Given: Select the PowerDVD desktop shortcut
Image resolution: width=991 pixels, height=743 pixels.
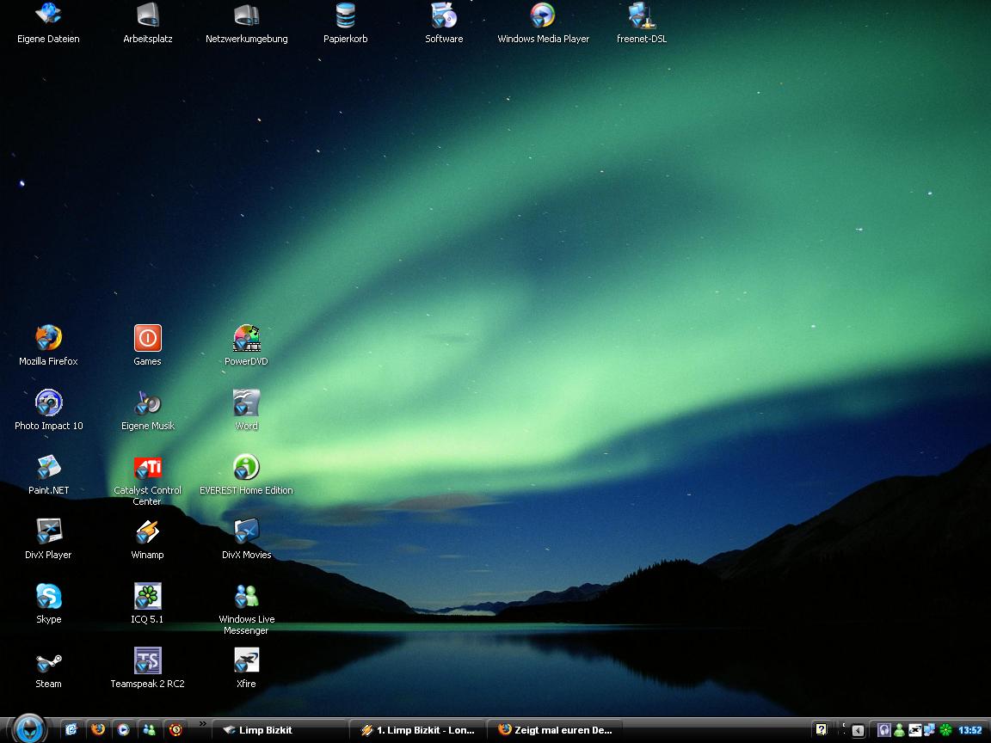Looking at the screenshot, I should (246, 346).
